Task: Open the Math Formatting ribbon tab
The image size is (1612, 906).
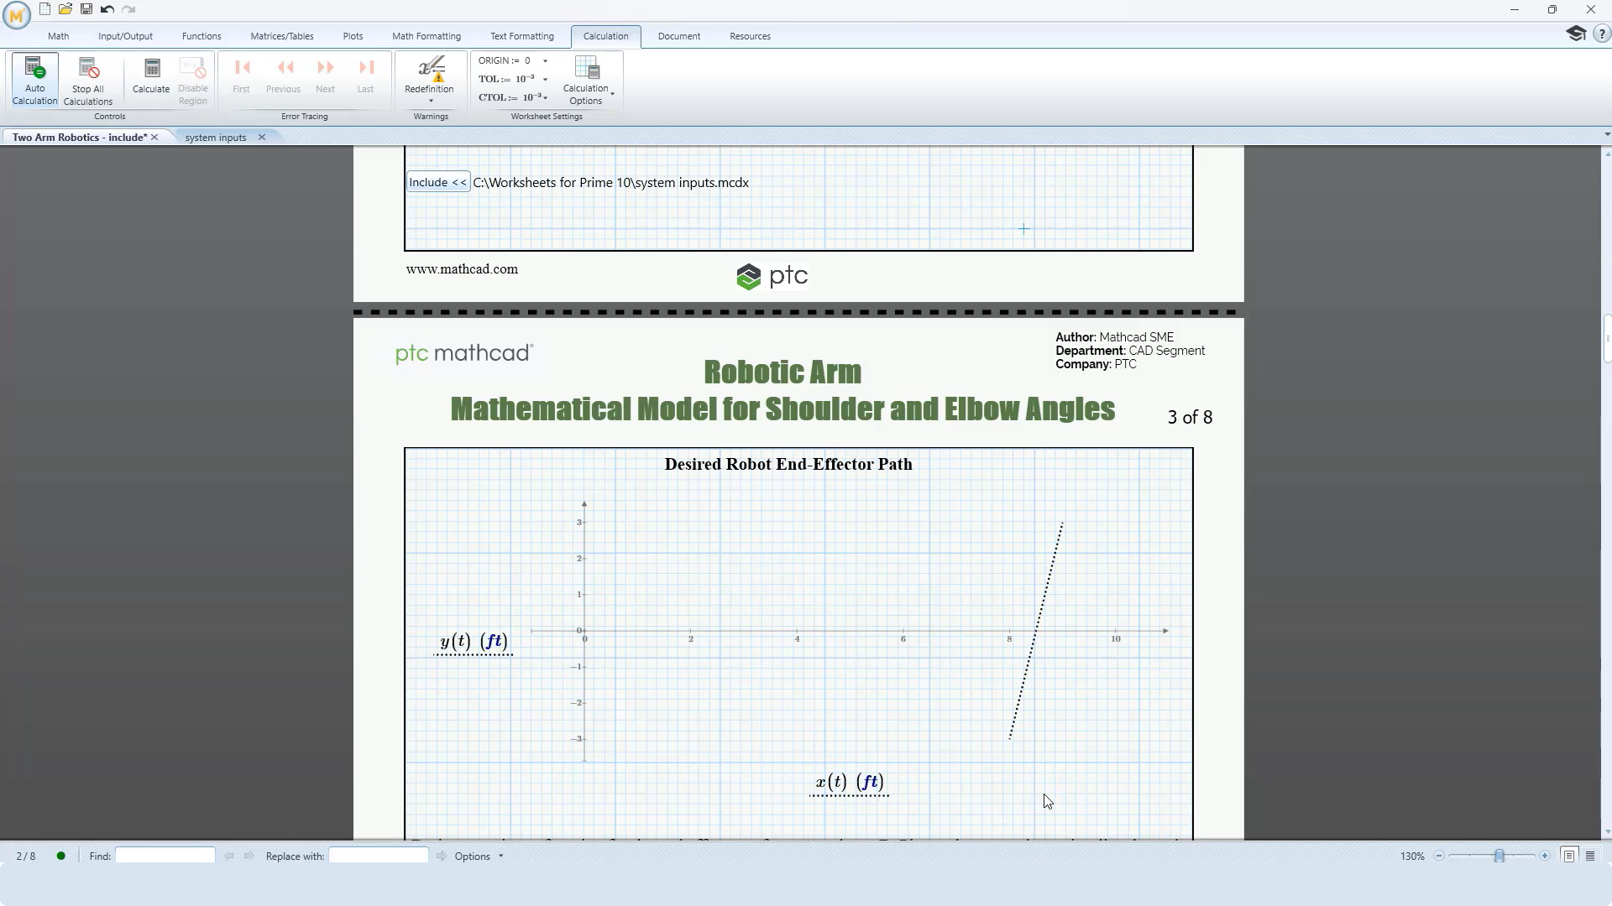Action: click(x=427, y=36)
